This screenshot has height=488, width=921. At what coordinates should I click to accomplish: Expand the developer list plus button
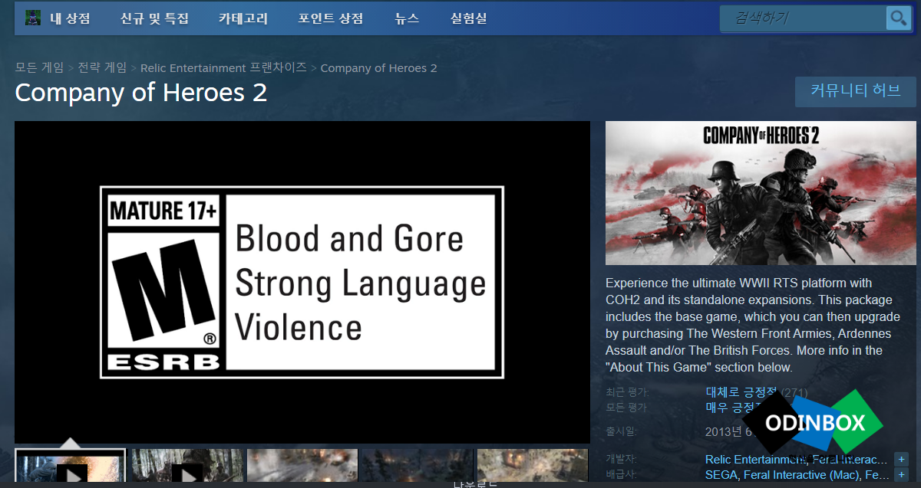(902, 460)
